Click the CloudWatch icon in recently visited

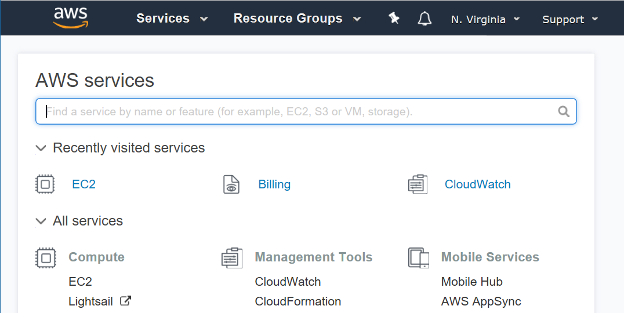(x=418, y=184)
